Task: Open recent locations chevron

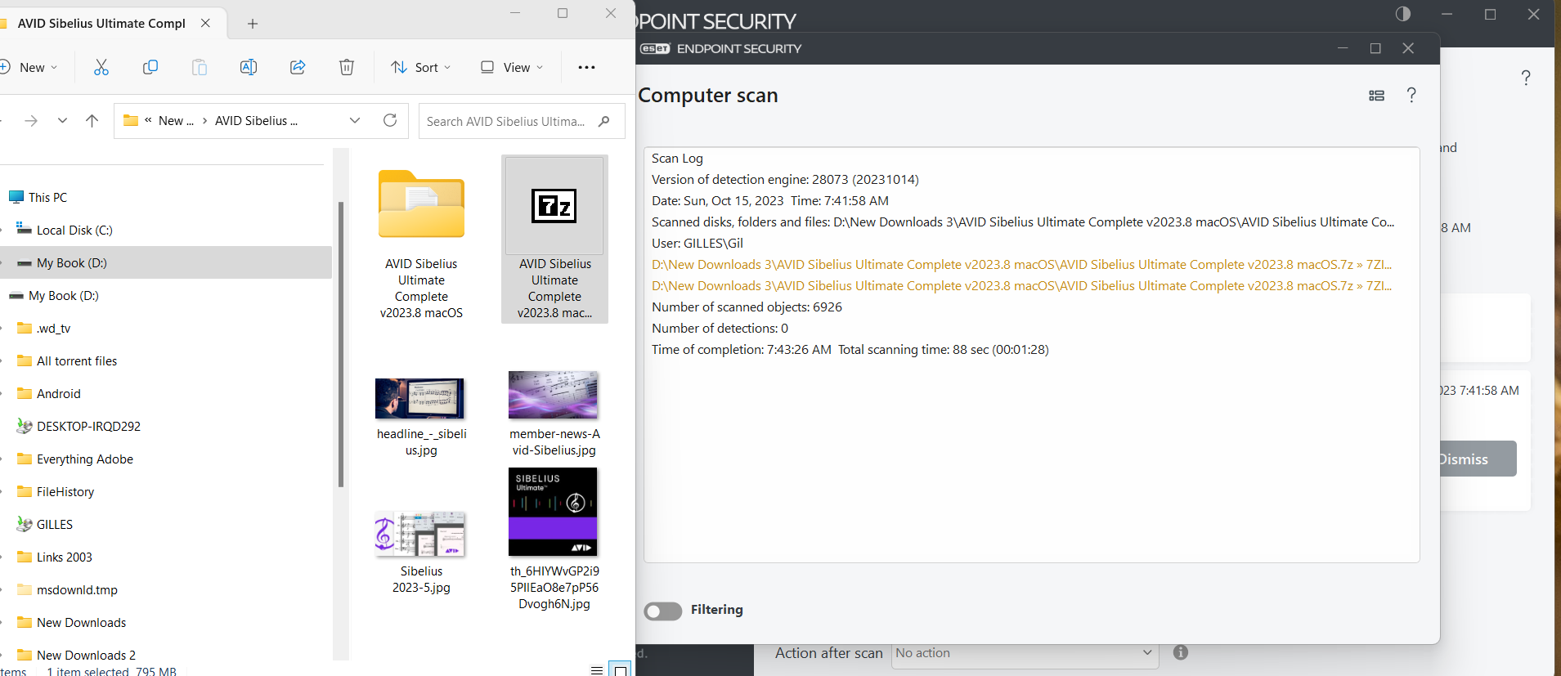Action: click(62, 121)
